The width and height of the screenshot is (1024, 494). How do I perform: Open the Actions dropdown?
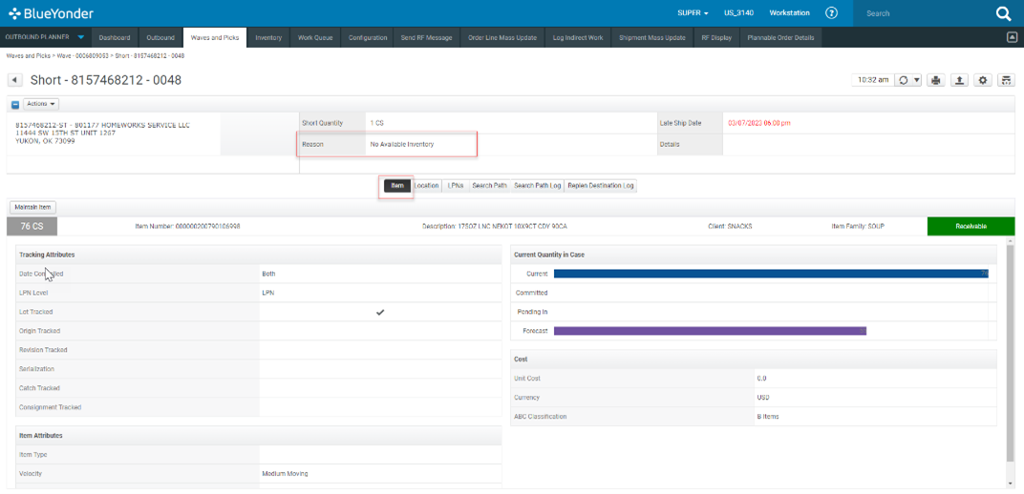pyautogui.click(x=41, y=104)
